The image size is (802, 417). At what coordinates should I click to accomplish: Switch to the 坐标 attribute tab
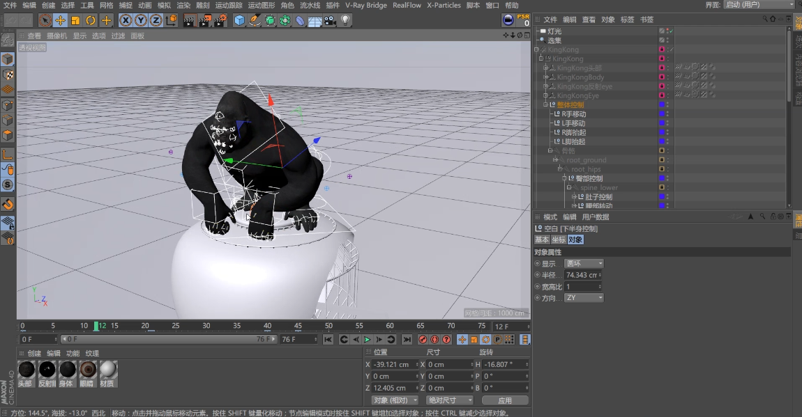pyautogui.click(x=559, y=240)
